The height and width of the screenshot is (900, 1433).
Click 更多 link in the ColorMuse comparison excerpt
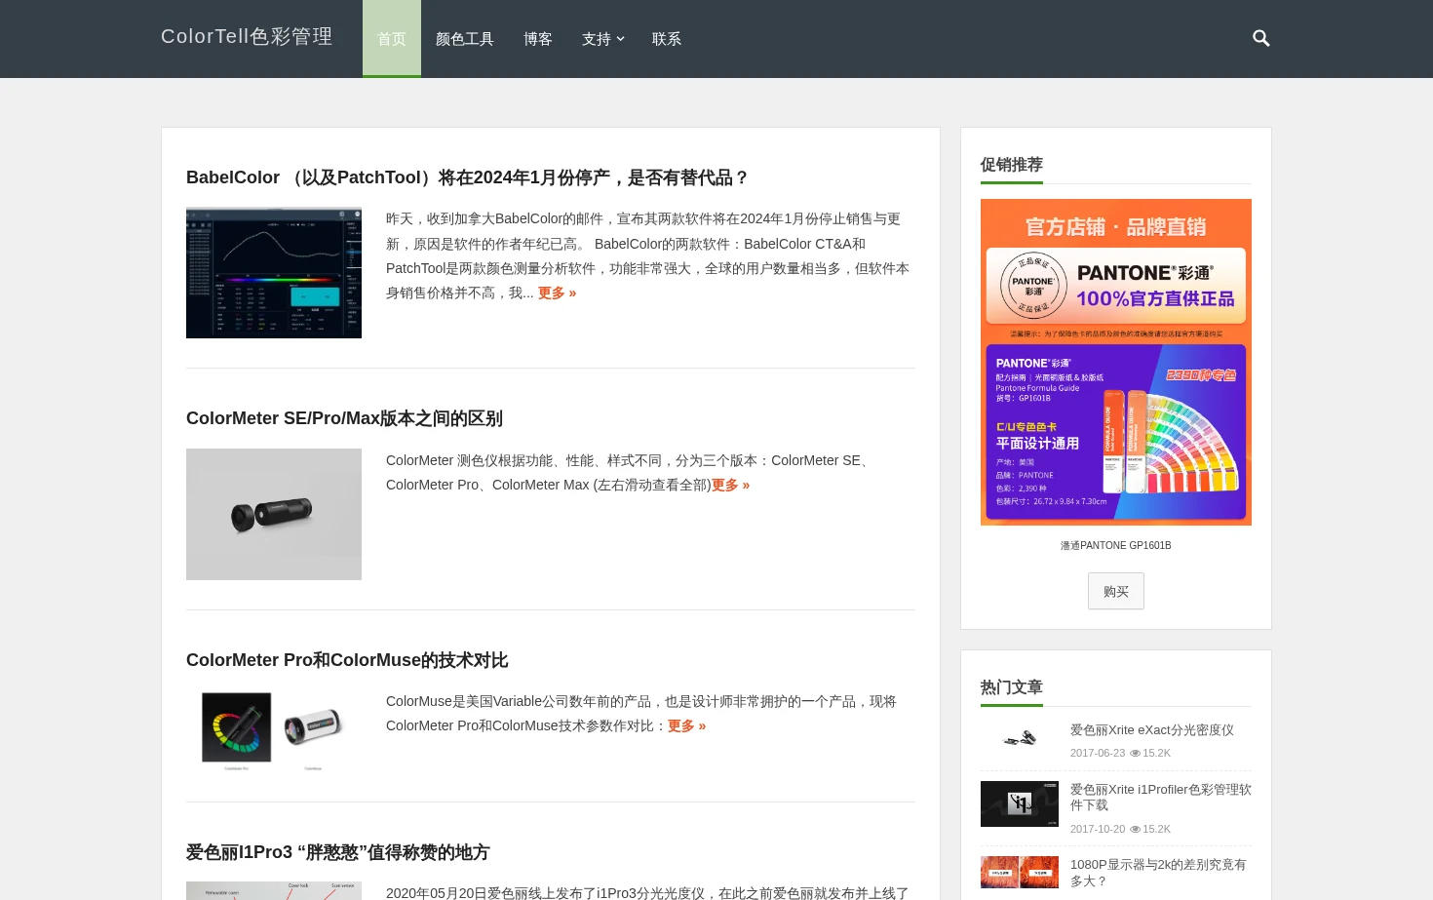pos(686,725)
